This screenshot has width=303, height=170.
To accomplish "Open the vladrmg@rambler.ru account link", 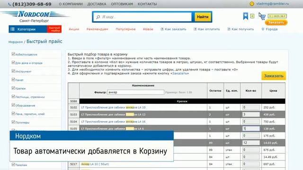I will (x=273, y=4).
